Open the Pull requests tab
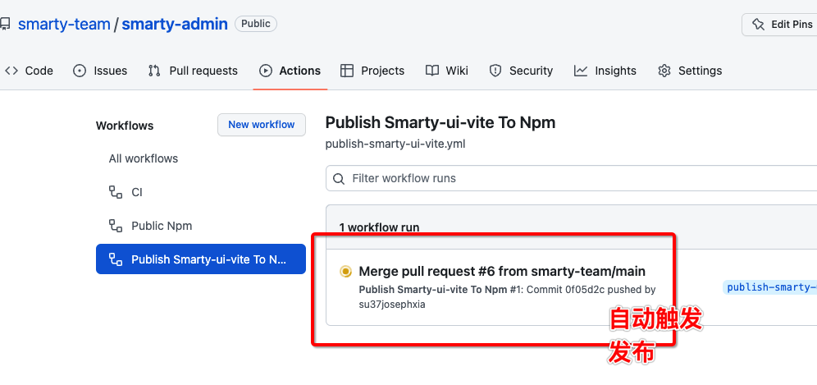Image resolution: width=817 pixels, height=385 pixels. pyautogui.click(x=193, y=71)
